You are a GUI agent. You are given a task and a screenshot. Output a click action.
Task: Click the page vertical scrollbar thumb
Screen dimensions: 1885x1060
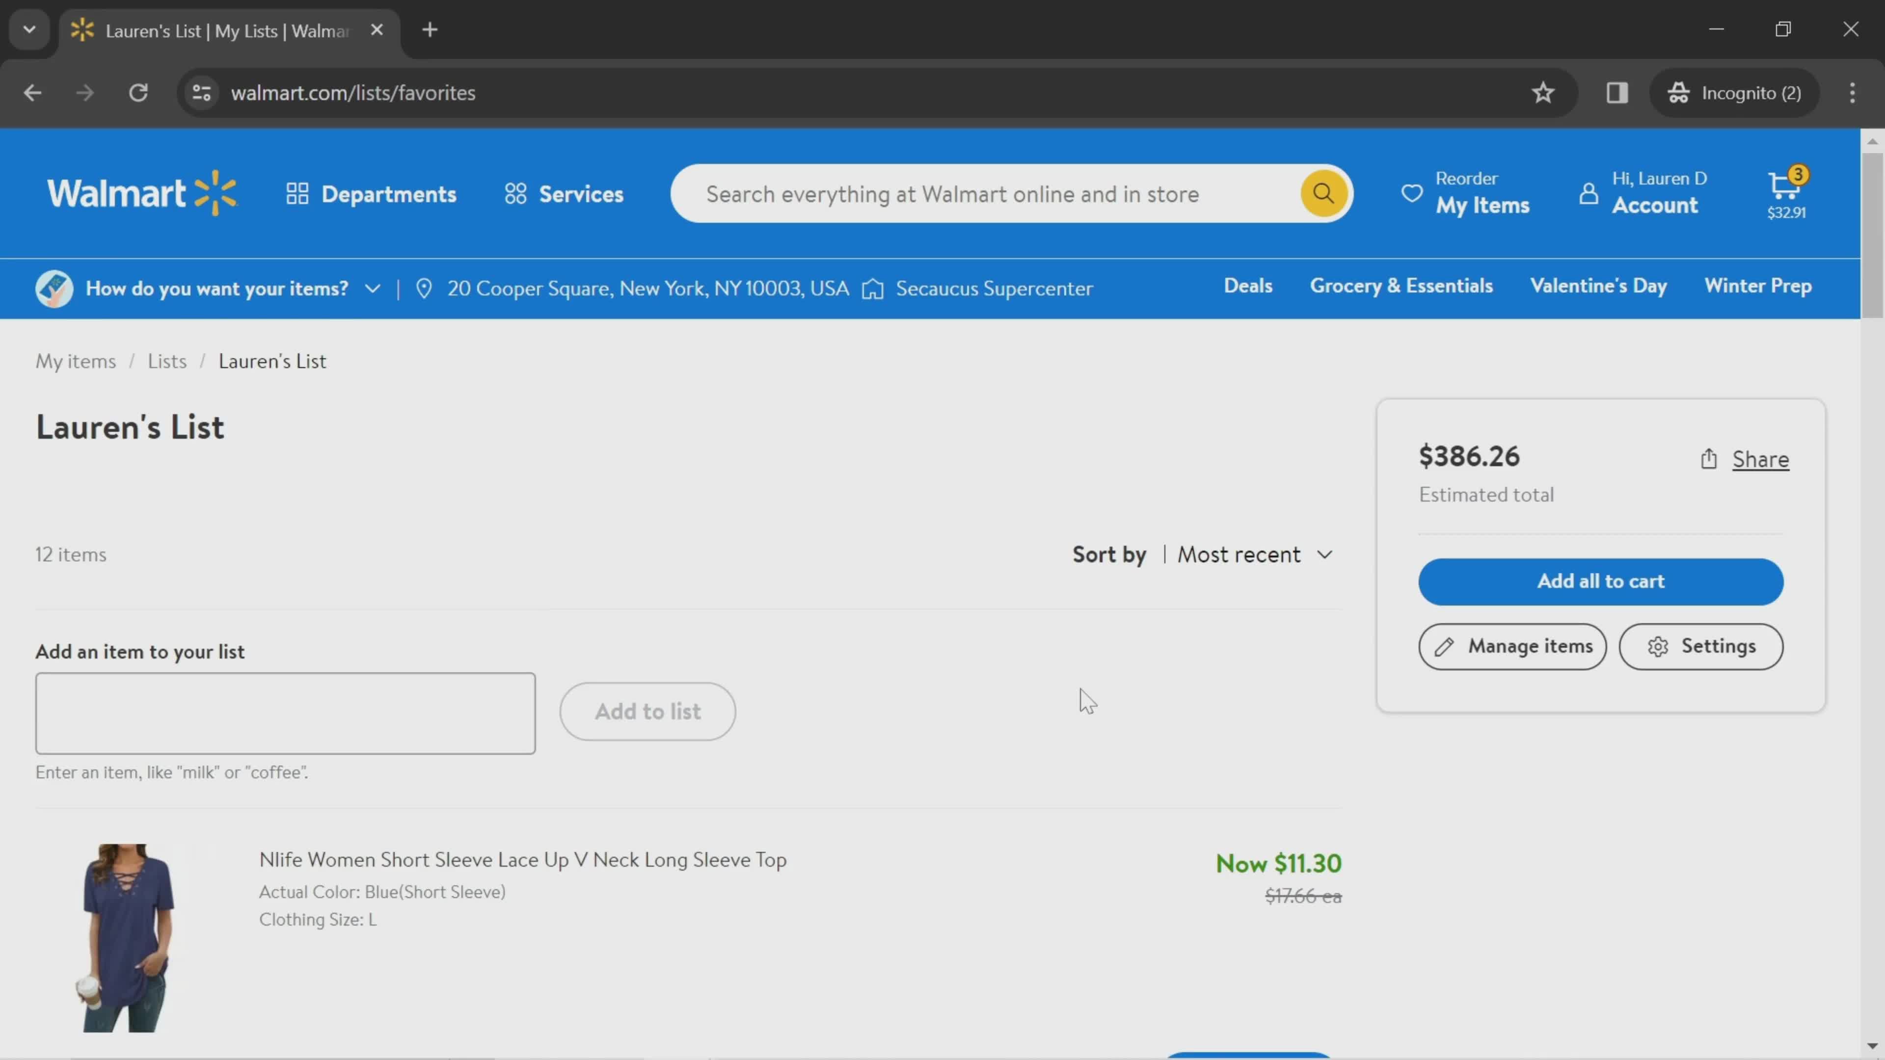pos(1872,235)
